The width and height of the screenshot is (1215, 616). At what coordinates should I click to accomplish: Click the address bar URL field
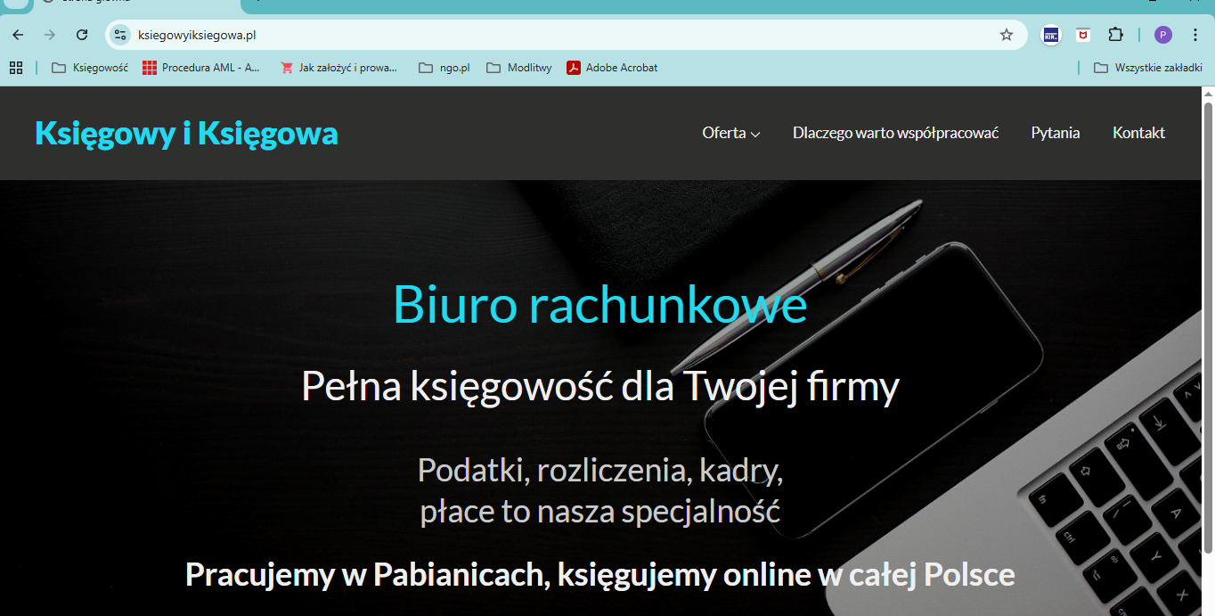[534, 35]
